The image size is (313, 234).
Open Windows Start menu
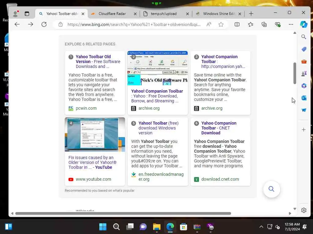coord(103,227)
